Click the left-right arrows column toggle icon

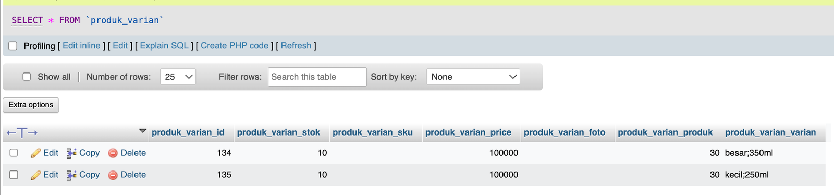coord(22,133)
